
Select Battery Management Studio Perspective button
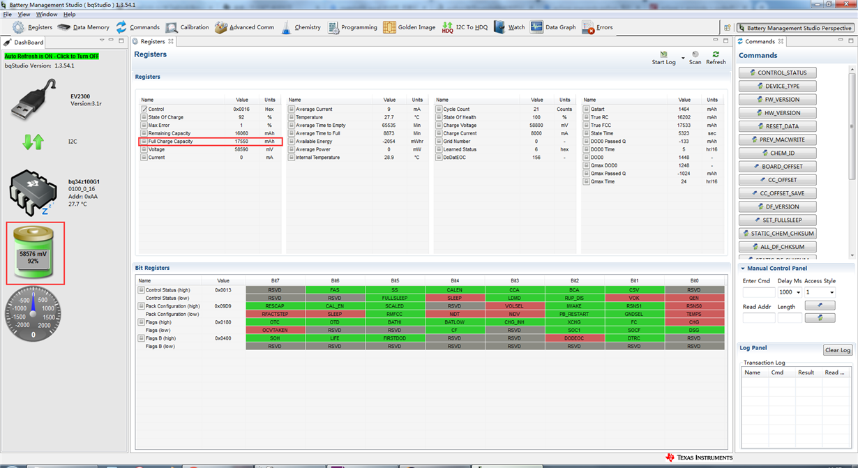click(x=795, y=28)
